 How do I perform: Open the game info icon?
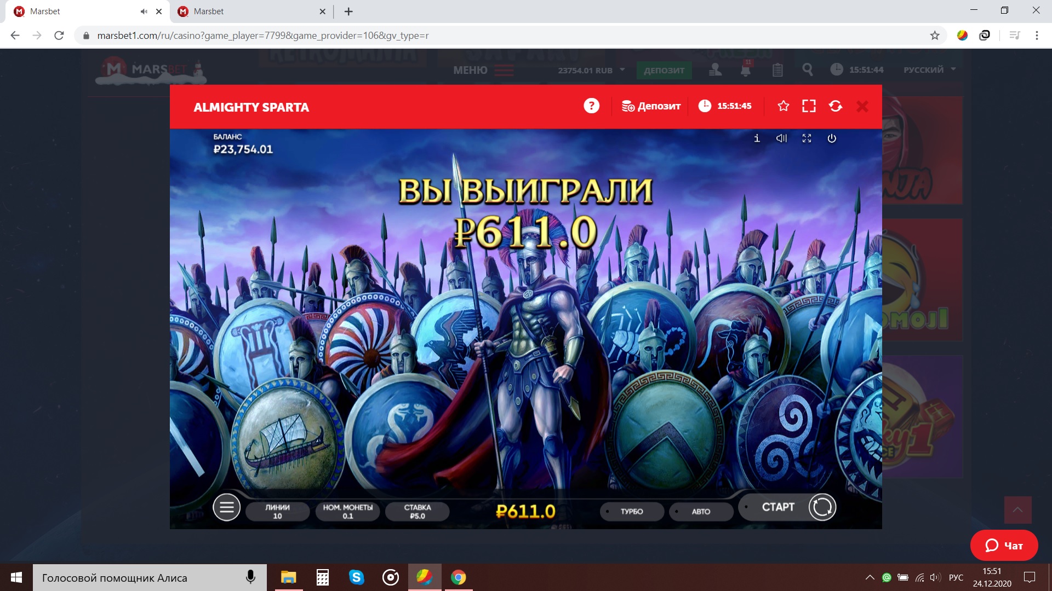click(x=757, y=138)
